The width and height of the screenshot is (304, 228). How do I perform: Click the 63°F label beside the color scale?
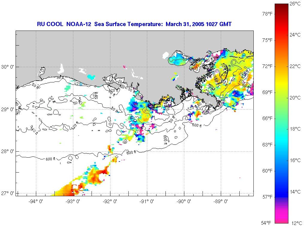pos(267,145)
